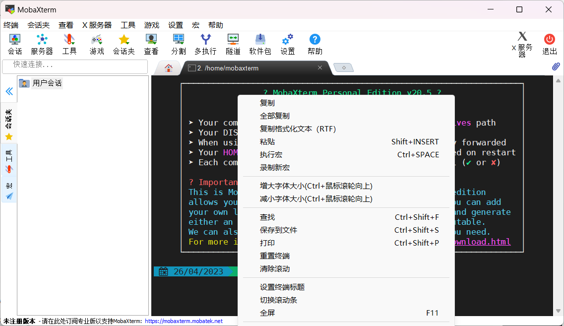Viewport: 564px width, 326px height.
Task: Open the mobaxterm.mobatek.net link
Action: tap(184, 321)
